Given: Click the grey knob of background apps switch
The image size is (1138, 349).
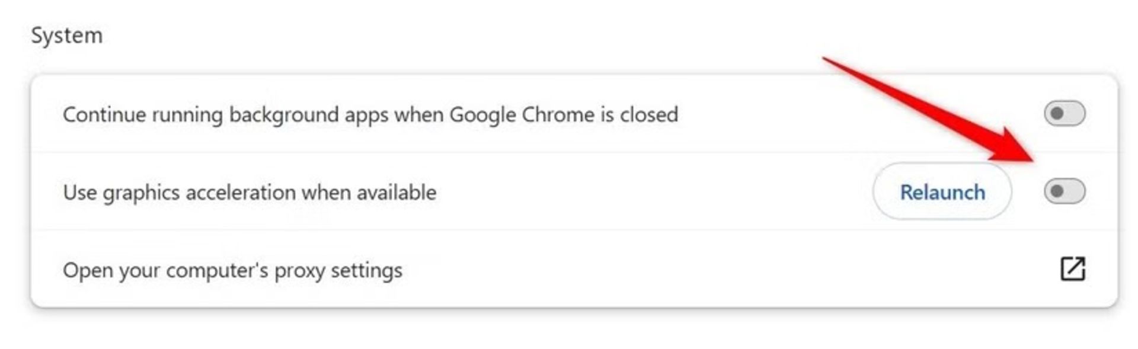Looking at the screenshot, I should tap(1057, 113).
